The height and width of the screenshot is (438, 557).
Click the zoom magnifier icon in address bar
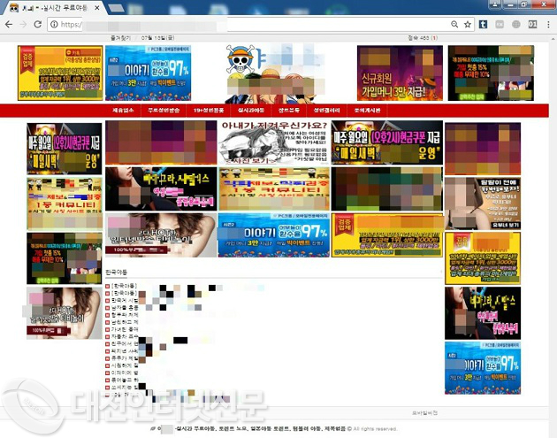[x=454, y=24]
